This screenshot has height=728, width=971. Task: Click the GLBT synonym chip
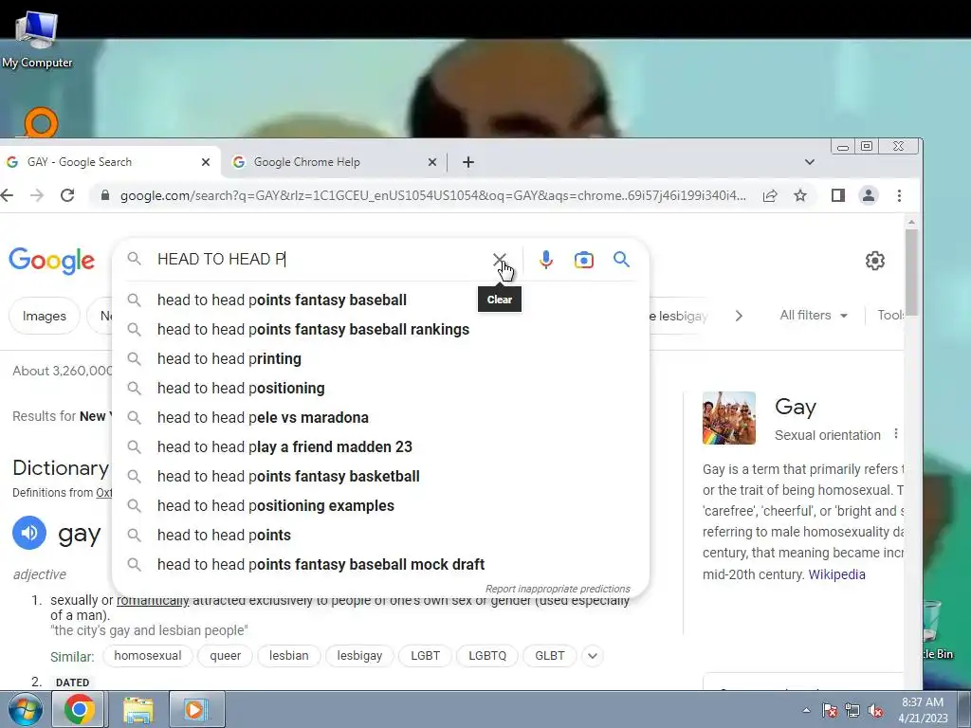pyautogui.click(x=550, y=656)
